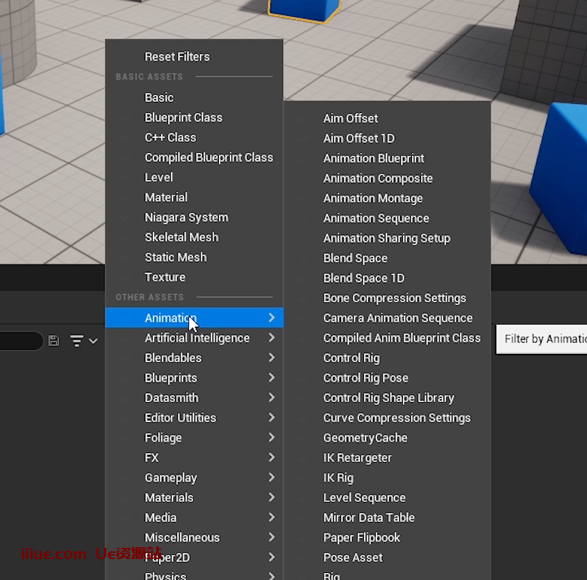This screenshot has height=580, width=587.
Task: Pick Blend Space from the submenu
Action: [356, 258]
